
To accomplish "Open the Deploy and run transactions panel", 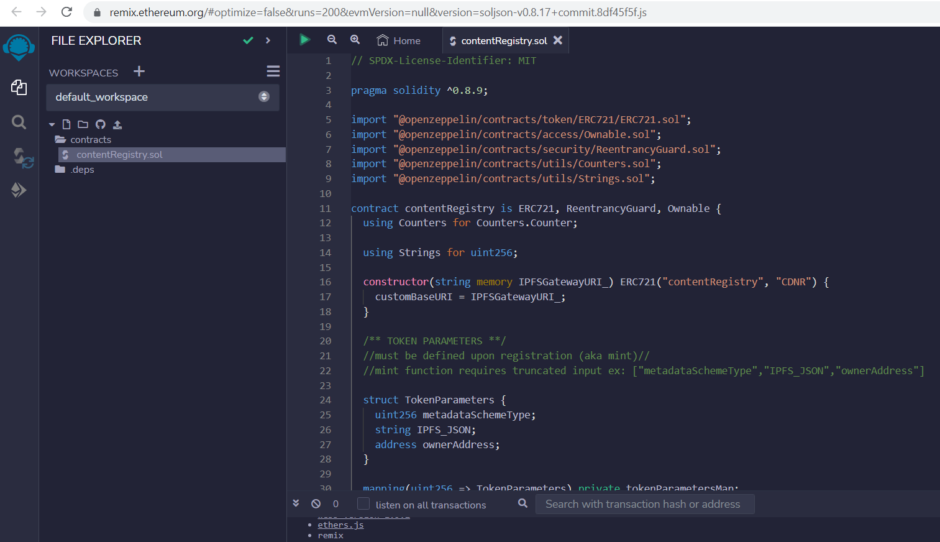I will point(19,190).
